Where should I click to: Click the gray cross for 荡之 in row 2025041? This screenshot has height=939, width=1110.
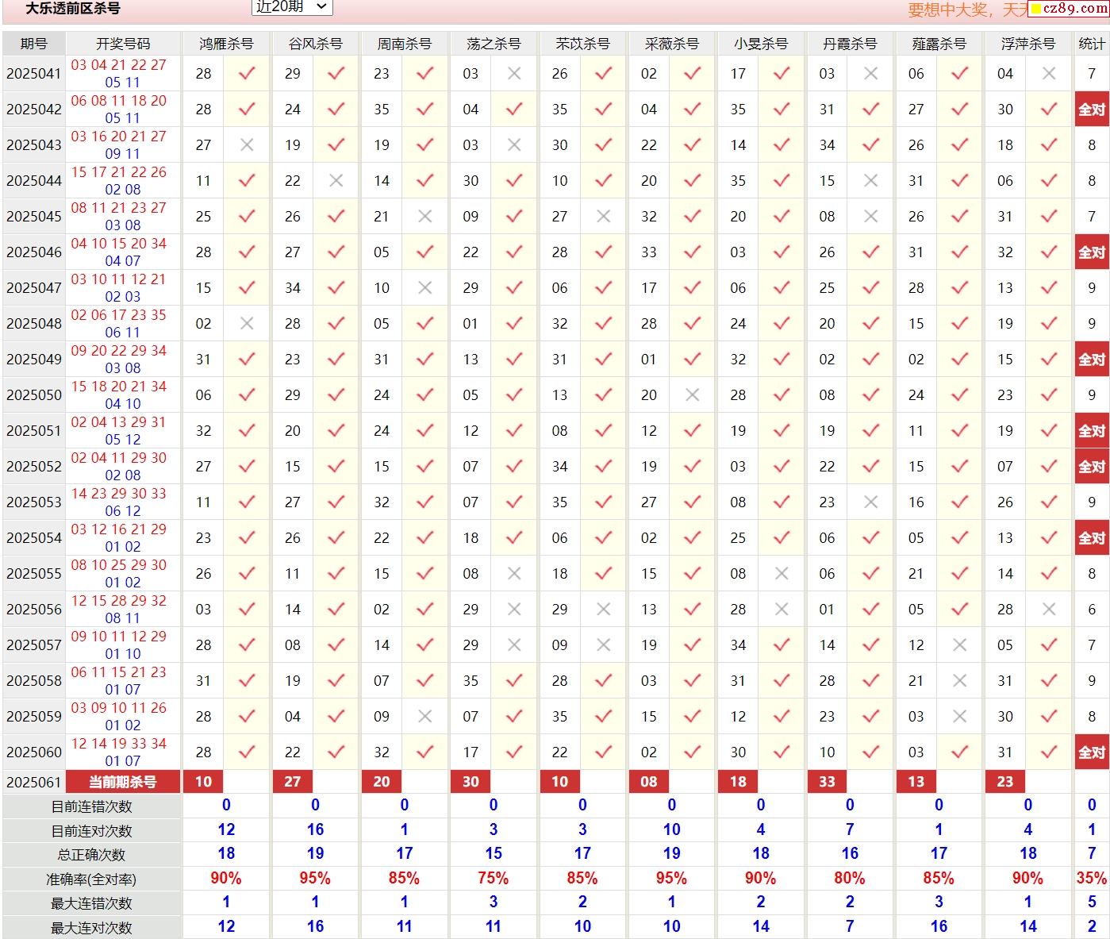point(514,74)
